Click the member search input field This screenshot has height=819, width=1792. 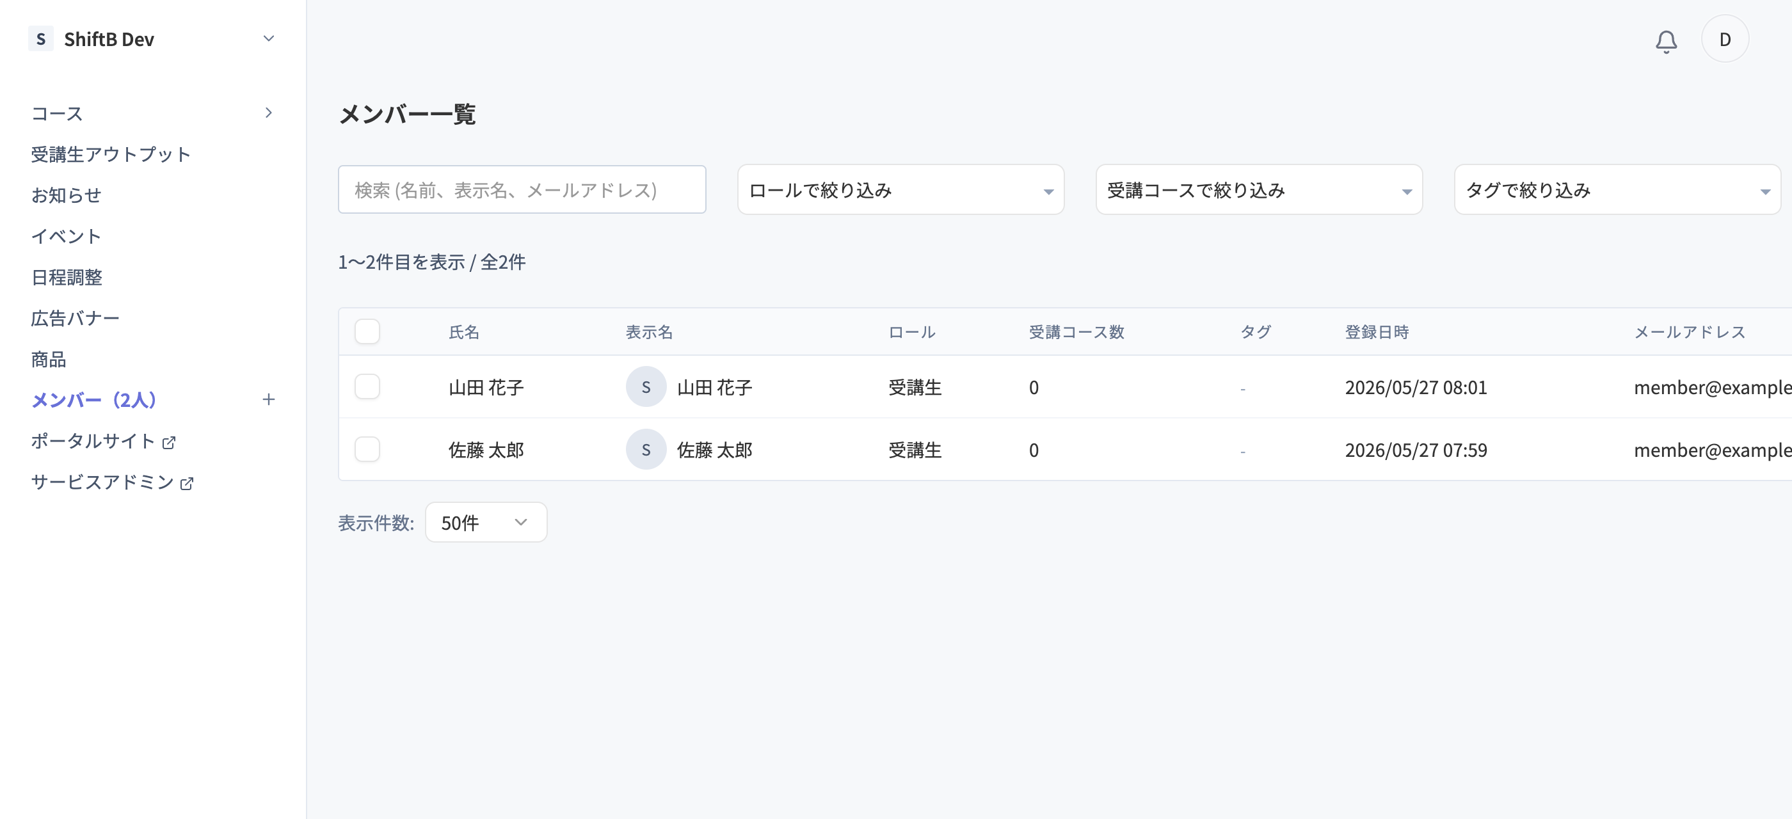[522, 189]
